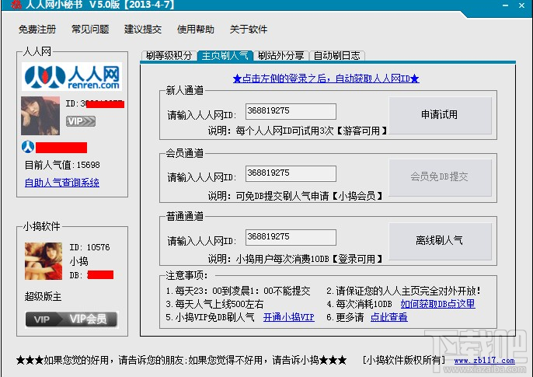Open the 如何获取DB点这里 link
The height and width of the screenshot is (377, 533).
pos(438,304)
